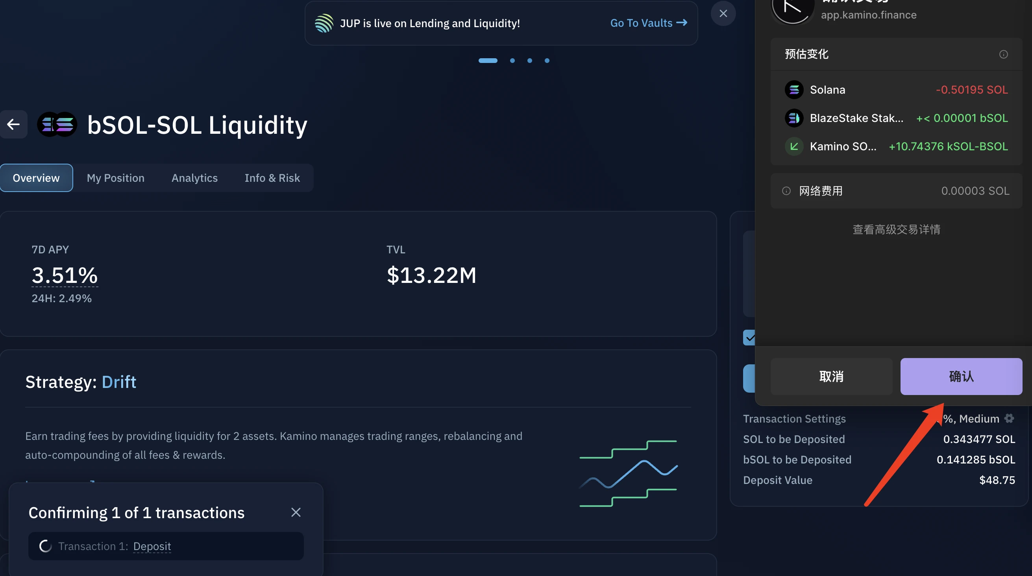Click the BlazeStake token icon
The height and width of the screenshot is (576, 1032).
[x=794, y=118]
